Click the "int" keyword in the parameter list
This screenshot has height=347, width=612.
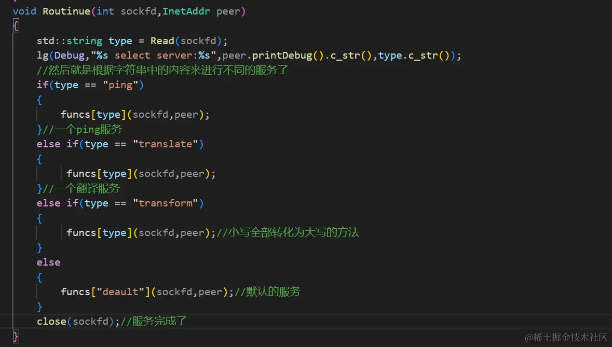click(105, 11)
